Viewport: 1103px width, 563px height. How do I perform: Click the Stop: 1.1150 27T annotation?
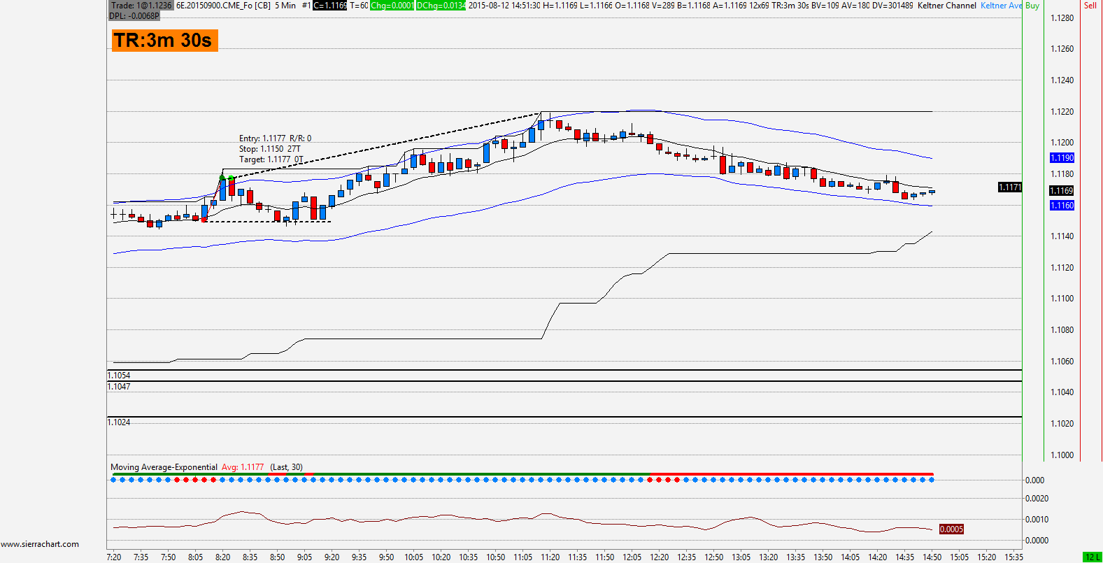click(269, 149)
